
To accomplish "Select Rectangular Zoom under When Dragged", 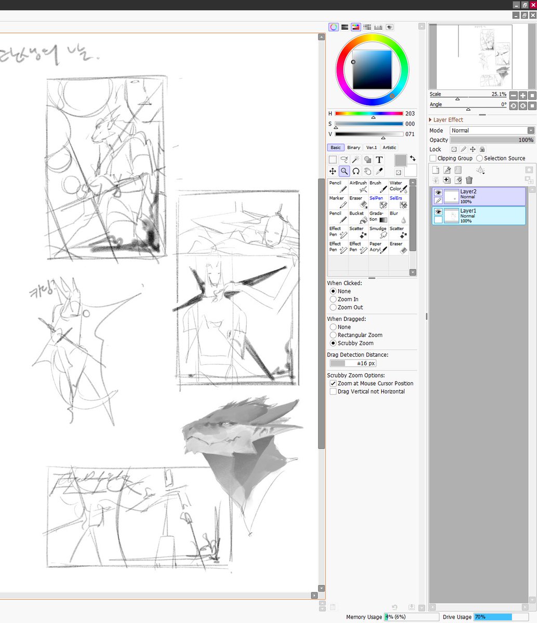I will [x=333, y=335].
